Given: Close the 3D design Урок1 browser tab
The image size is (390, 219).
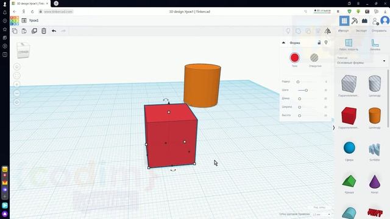Looking at the screenshot, I should coord(47,4).
